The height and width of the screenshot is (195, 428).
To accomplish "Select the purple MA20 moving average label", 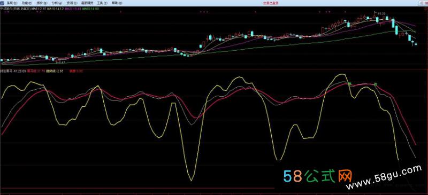I will coord(73,9).
